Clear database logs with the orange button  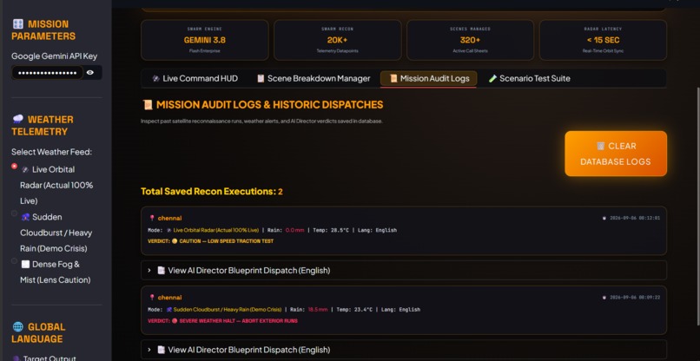point(616,154)
